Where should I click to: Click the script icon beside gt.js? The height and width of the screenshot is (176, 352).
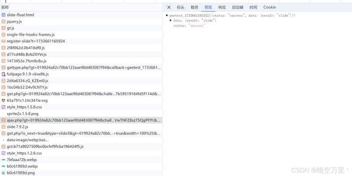[x=4, y=28]
